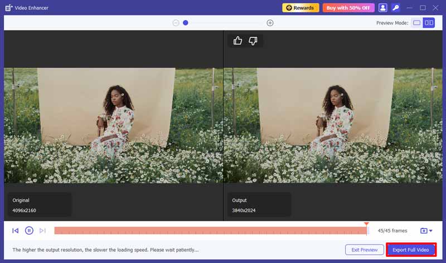Expand the snapshot dropdown arrow
This screenshot has width=446, height=263.
(430, 231)
